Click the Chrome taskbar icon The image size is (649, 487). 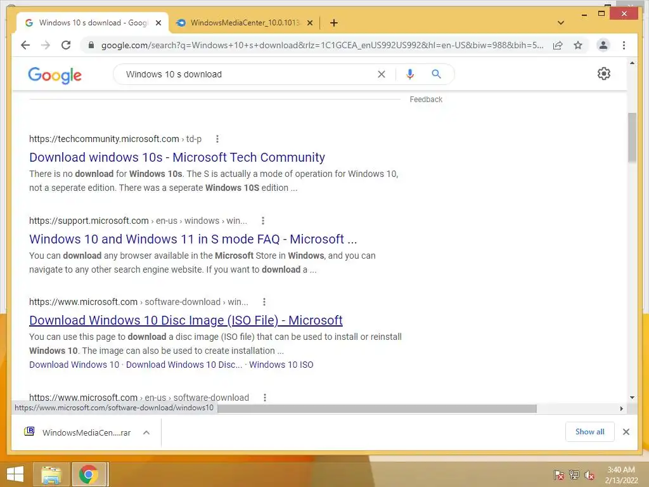click(89, 474)
